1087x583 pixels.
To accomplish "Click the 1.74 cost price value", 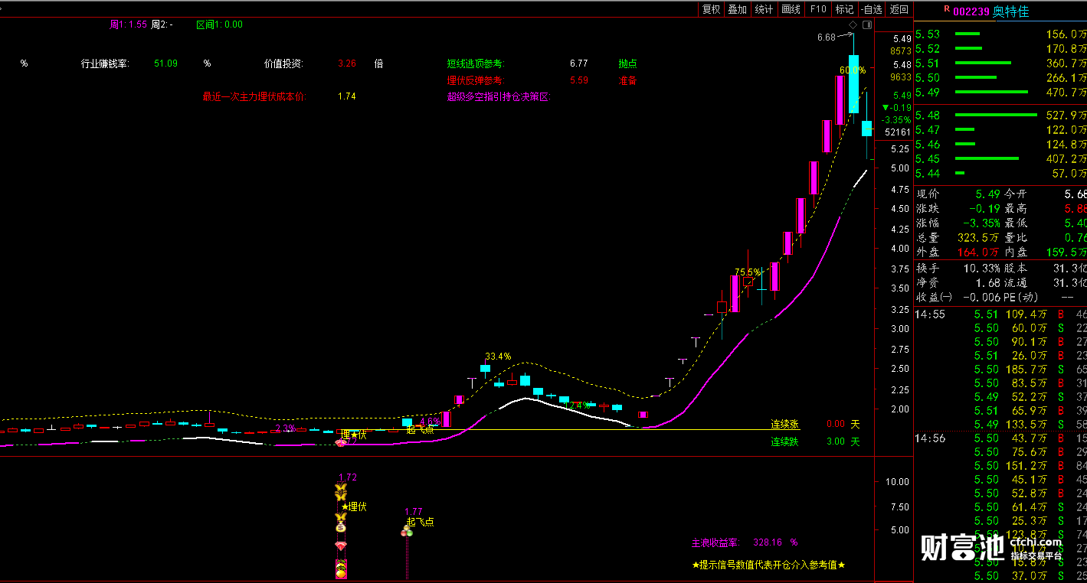I will point(347,96).
